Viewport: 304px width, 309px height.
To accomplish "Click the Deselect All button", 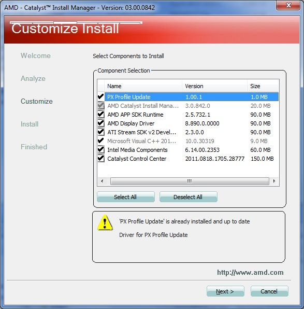I will 188,197.
